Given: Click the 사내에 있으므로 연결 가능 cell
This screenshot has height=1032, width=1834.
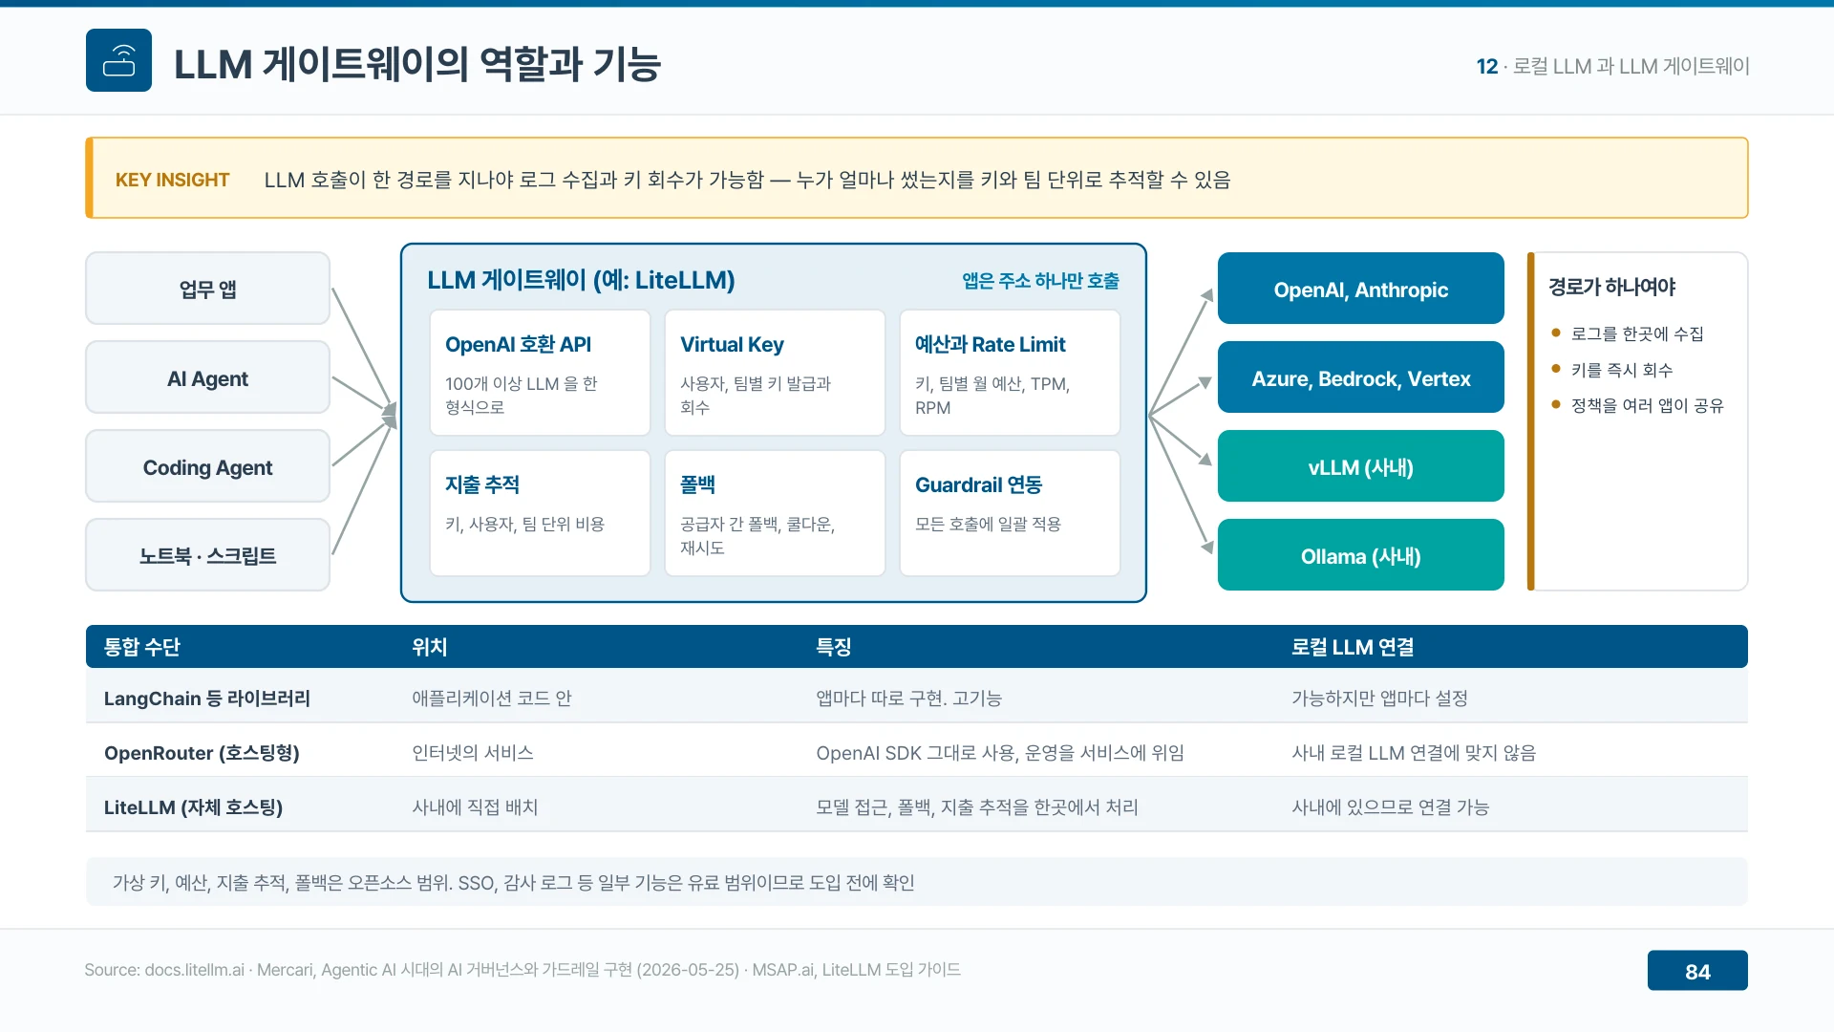Looking at the screenshot, I should 1390,807.
